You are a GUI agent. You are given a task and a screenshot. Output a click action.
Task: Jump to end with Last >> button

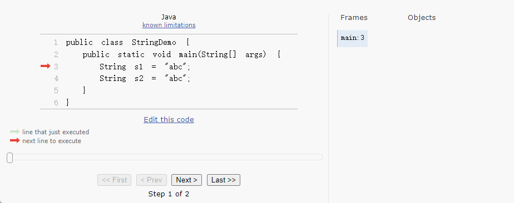[x=224, y=180]
